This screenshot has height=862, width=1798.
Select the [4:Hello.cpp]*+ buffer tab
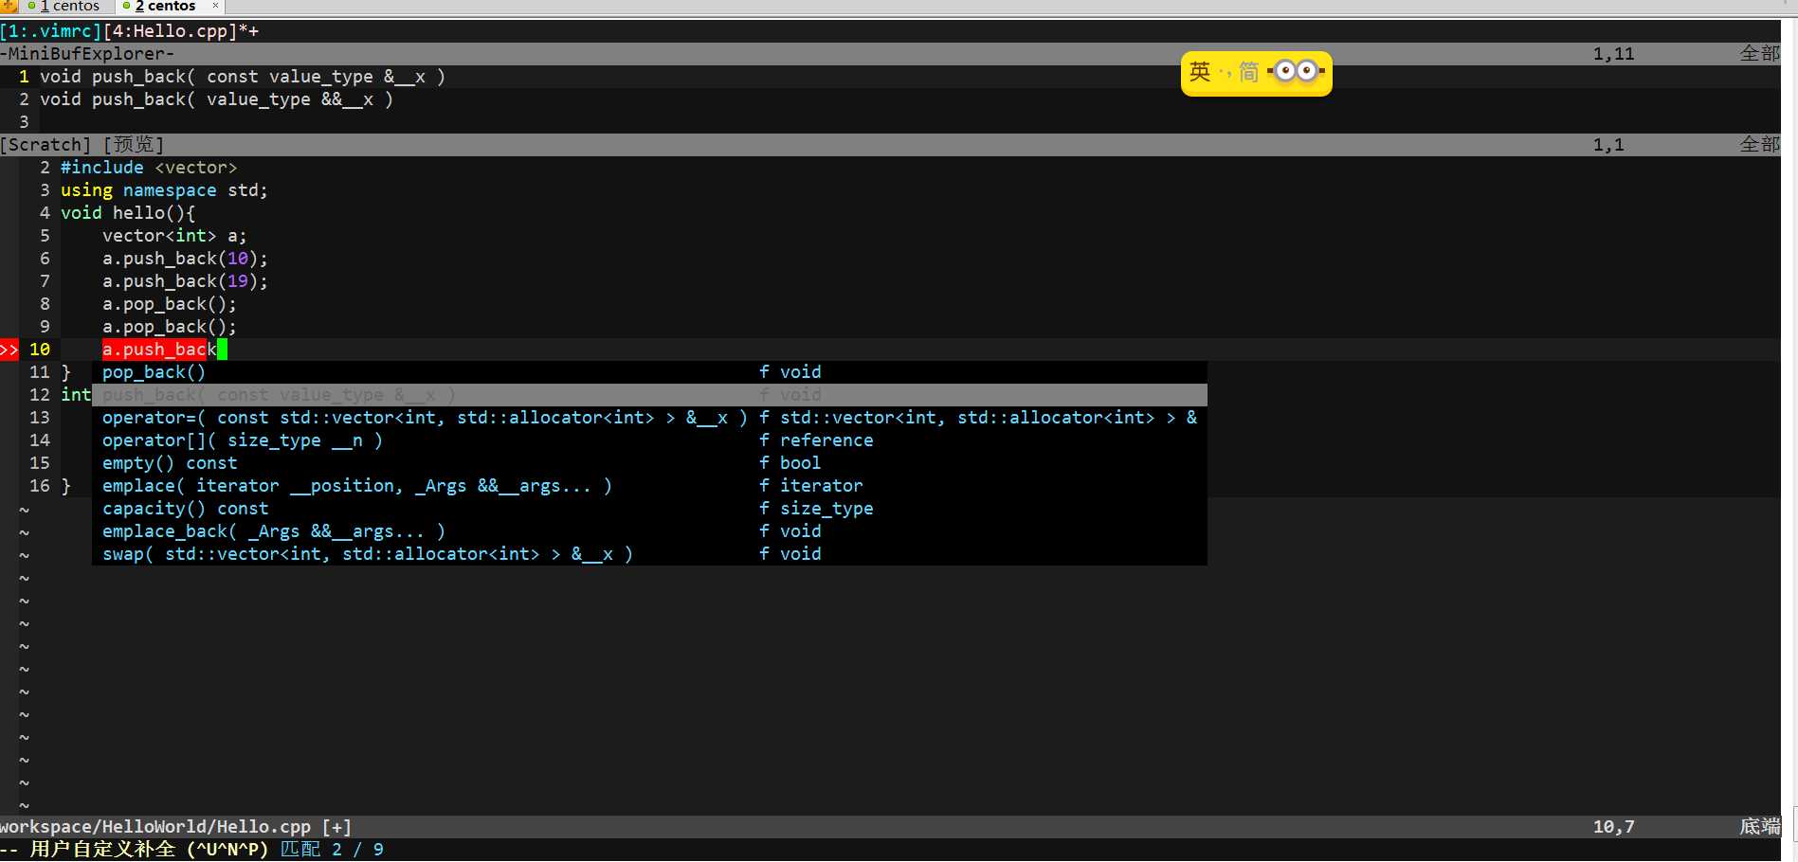[181, 31]
